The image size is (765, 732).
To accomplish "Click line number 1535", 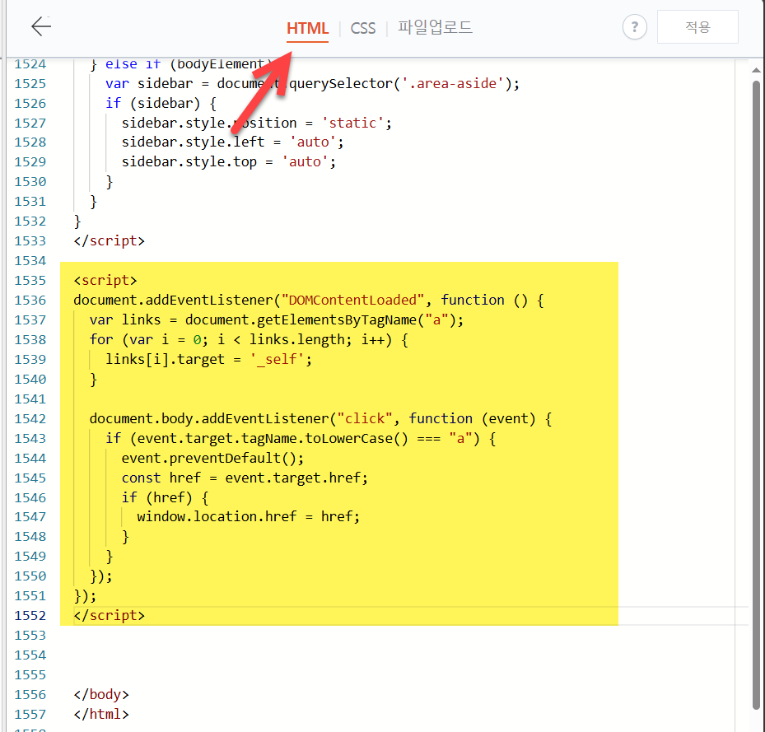I will coord(30,281).
